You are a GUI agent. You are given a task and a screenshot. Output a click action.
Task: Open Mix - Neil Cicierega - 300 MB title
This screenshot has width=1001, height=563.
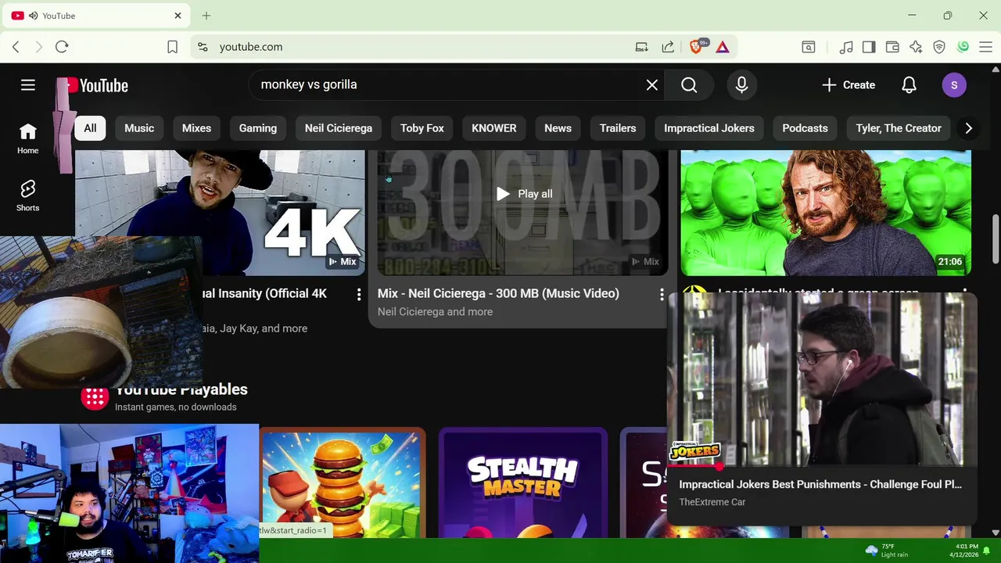[498, 293]
